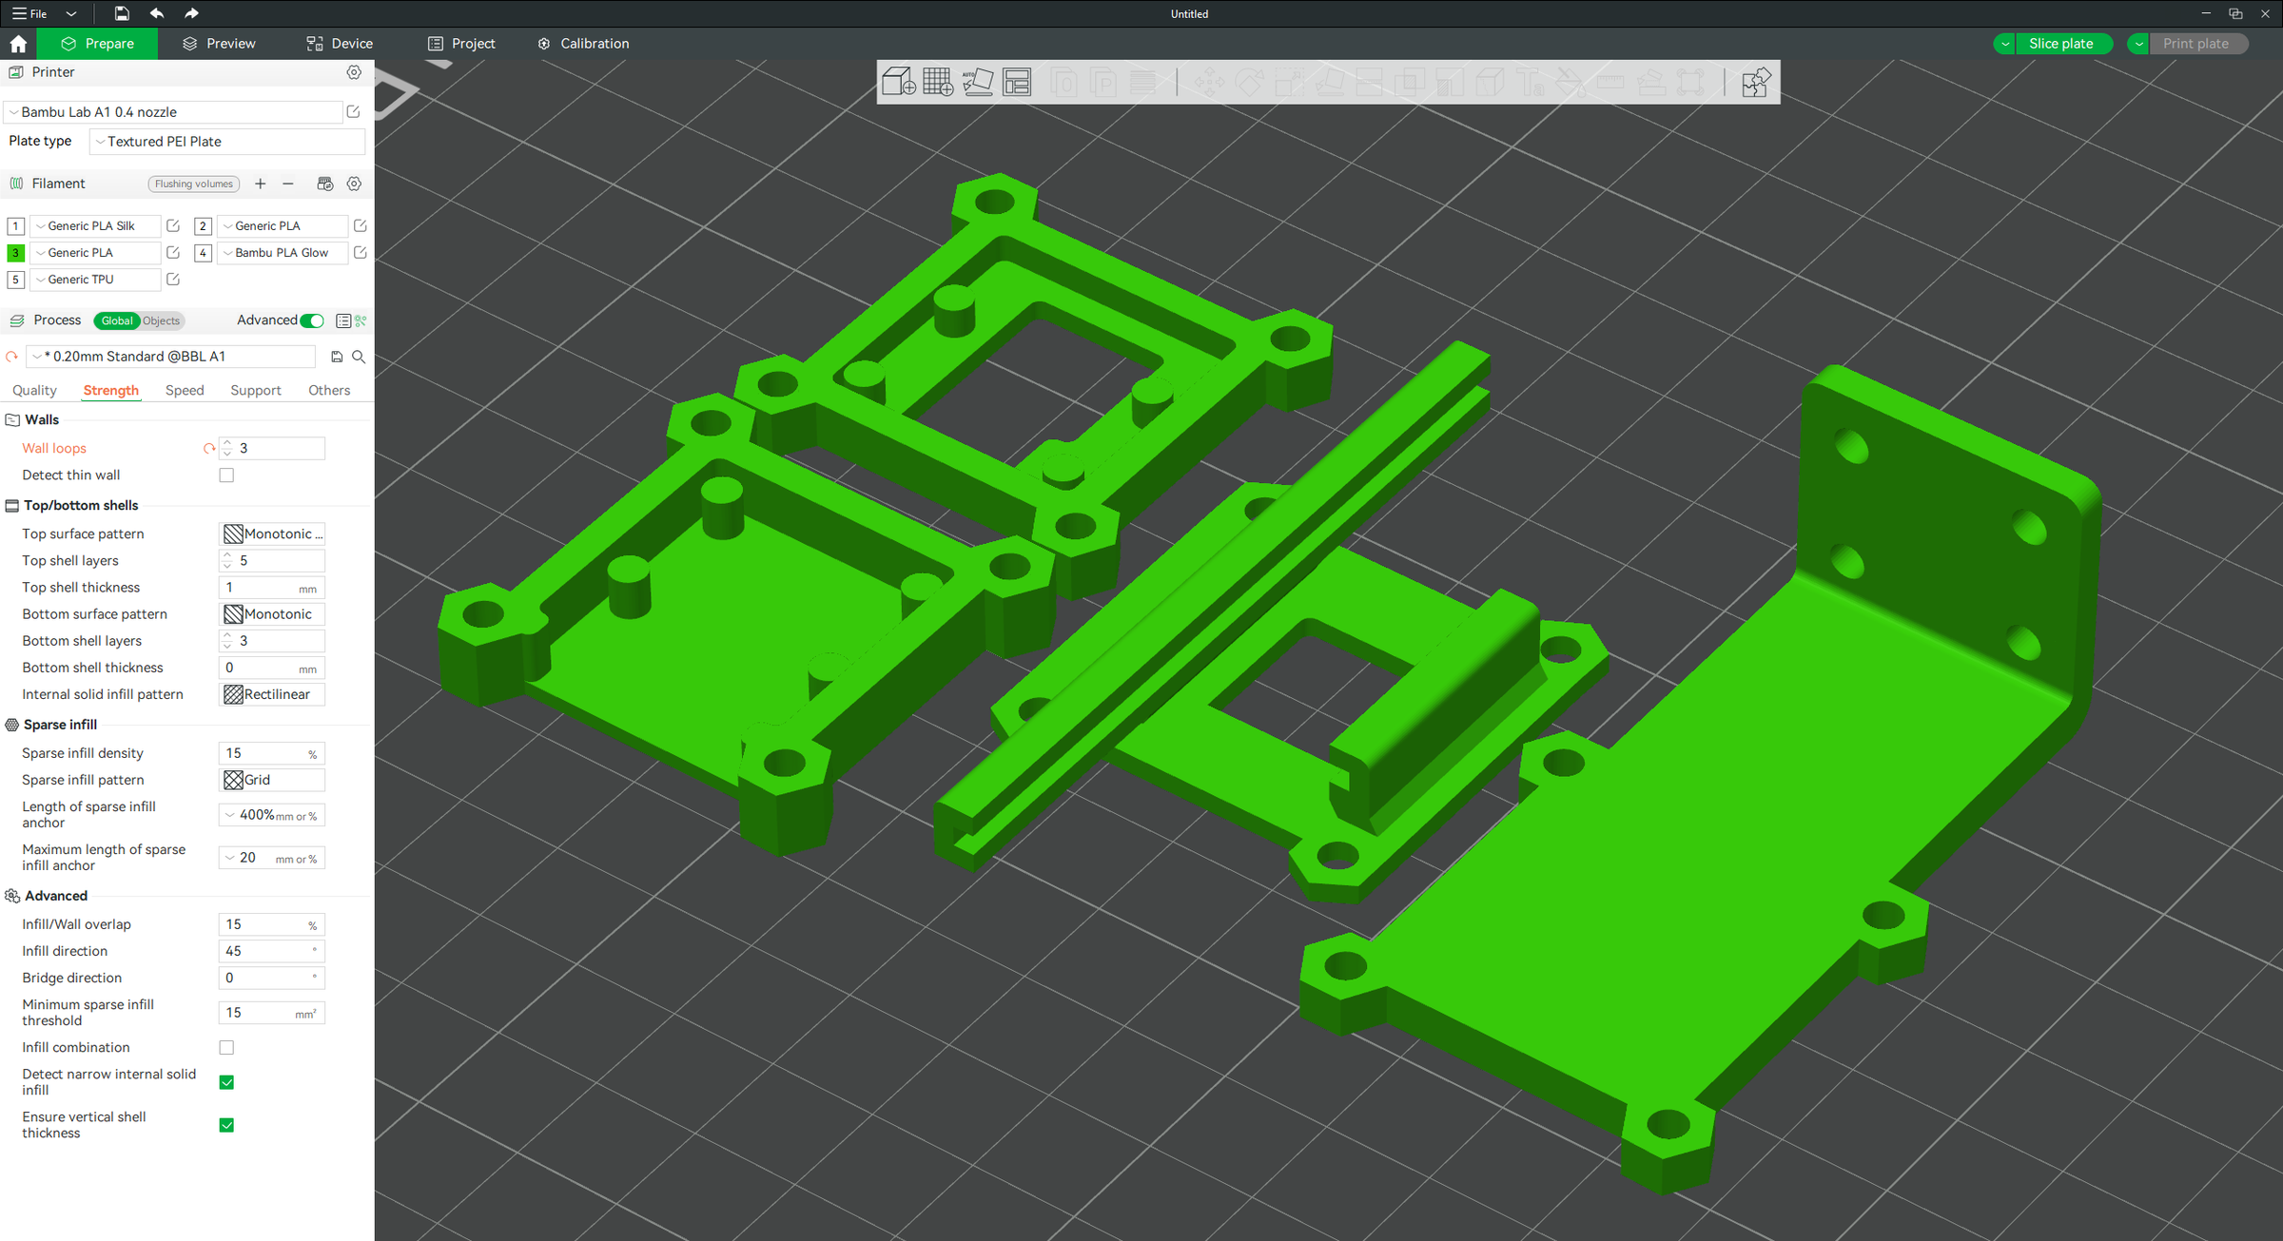Open filament 4 Bambu PLA Glow dropdown

pyautogui.click(x=283, y=252)
